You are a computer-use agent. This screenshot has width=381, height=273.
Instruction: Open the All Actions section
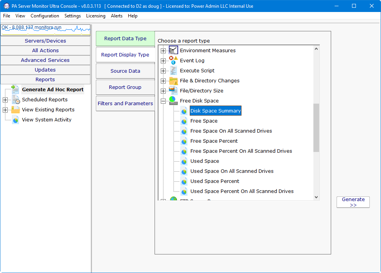(46, 51)
